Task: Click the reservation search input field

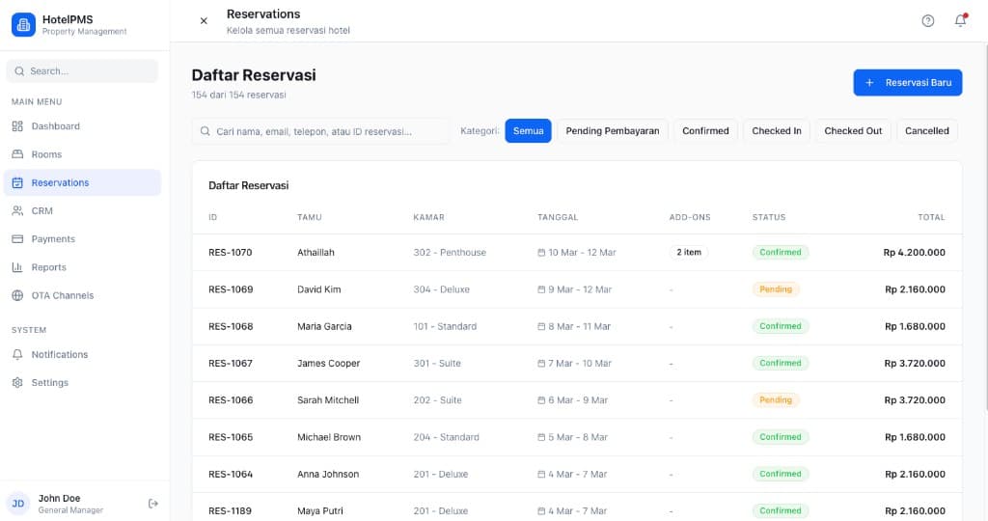Action: tap(321, 131)
